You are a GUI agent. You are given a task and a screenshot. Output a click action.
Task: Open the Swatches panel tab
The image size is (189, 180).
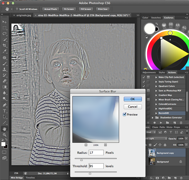point(156,18)
